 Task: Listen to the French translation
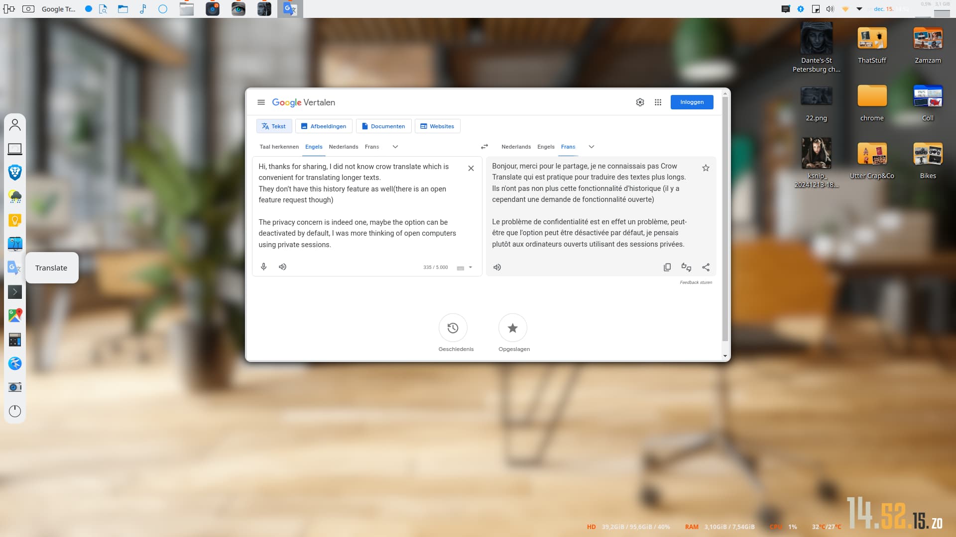[x=497, y=268]
